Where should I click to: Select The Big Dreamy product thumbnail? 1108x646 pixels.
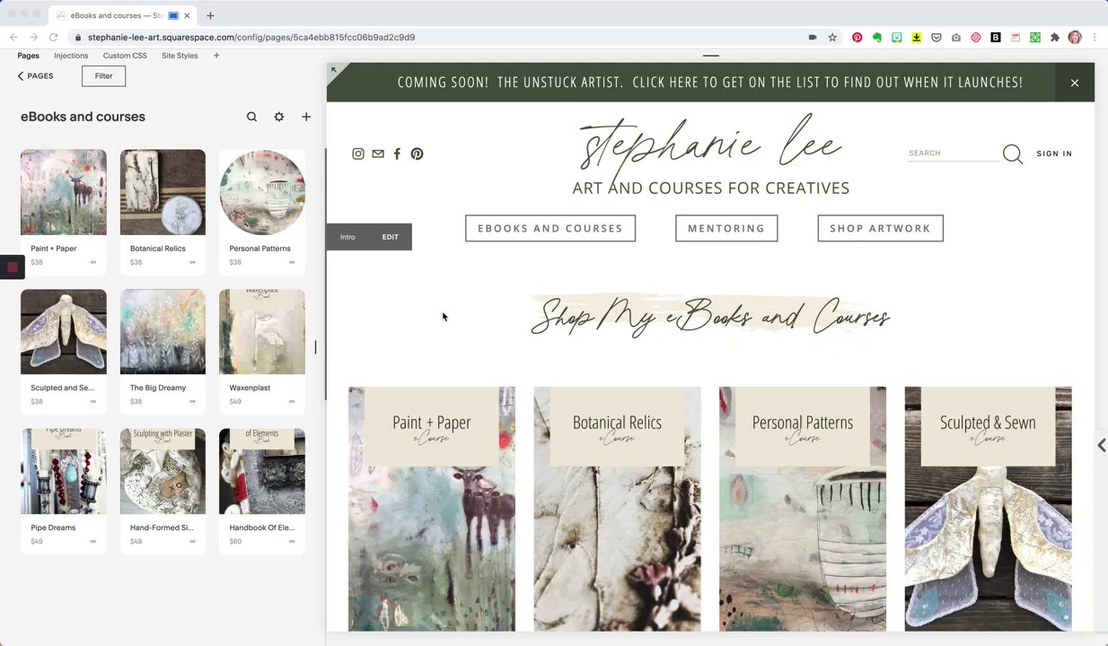(x=163, y=331)
